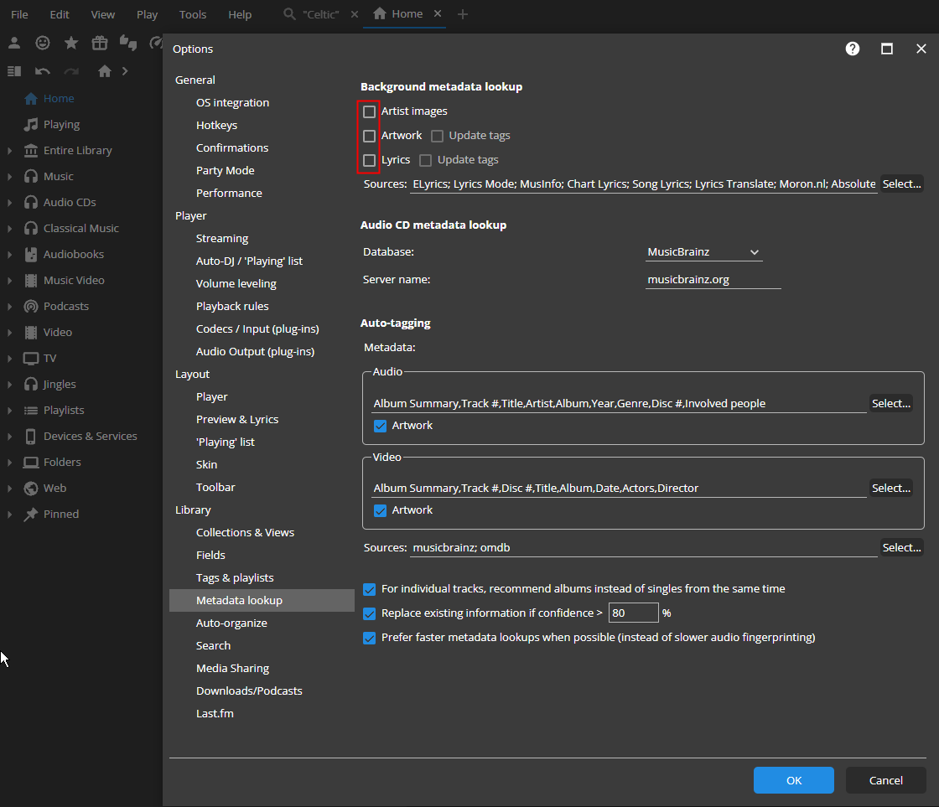Uncheck Prefer faster metadata lookups option

370,638
